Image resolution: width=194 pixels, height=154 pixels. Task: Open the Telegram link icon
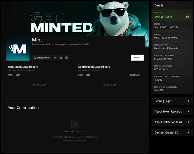pyautogui.click(x=61, y=58)
